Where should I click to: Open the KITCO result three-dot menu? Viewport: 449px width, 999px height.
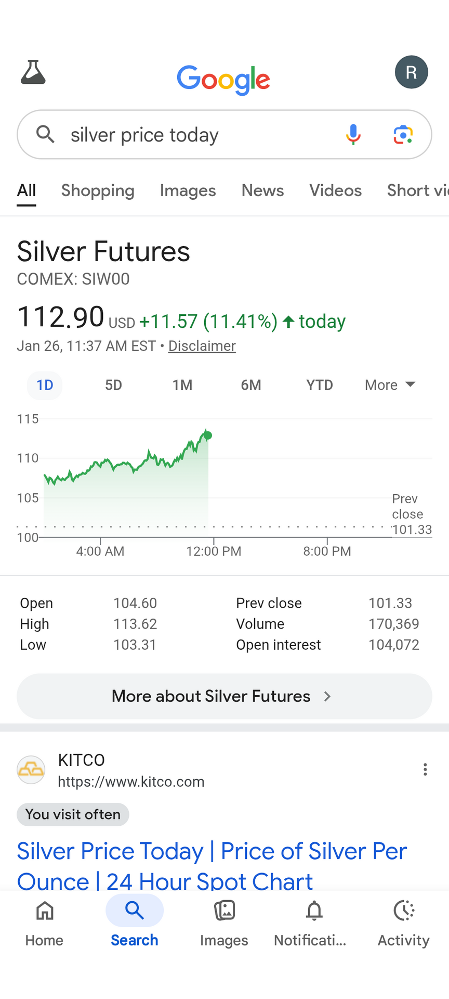425,770
